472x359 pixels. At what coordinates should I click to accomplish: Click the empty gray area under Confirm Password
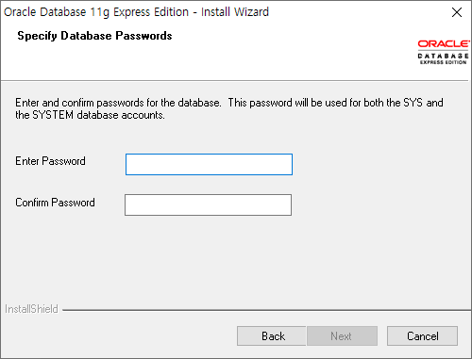coord(208,257)
